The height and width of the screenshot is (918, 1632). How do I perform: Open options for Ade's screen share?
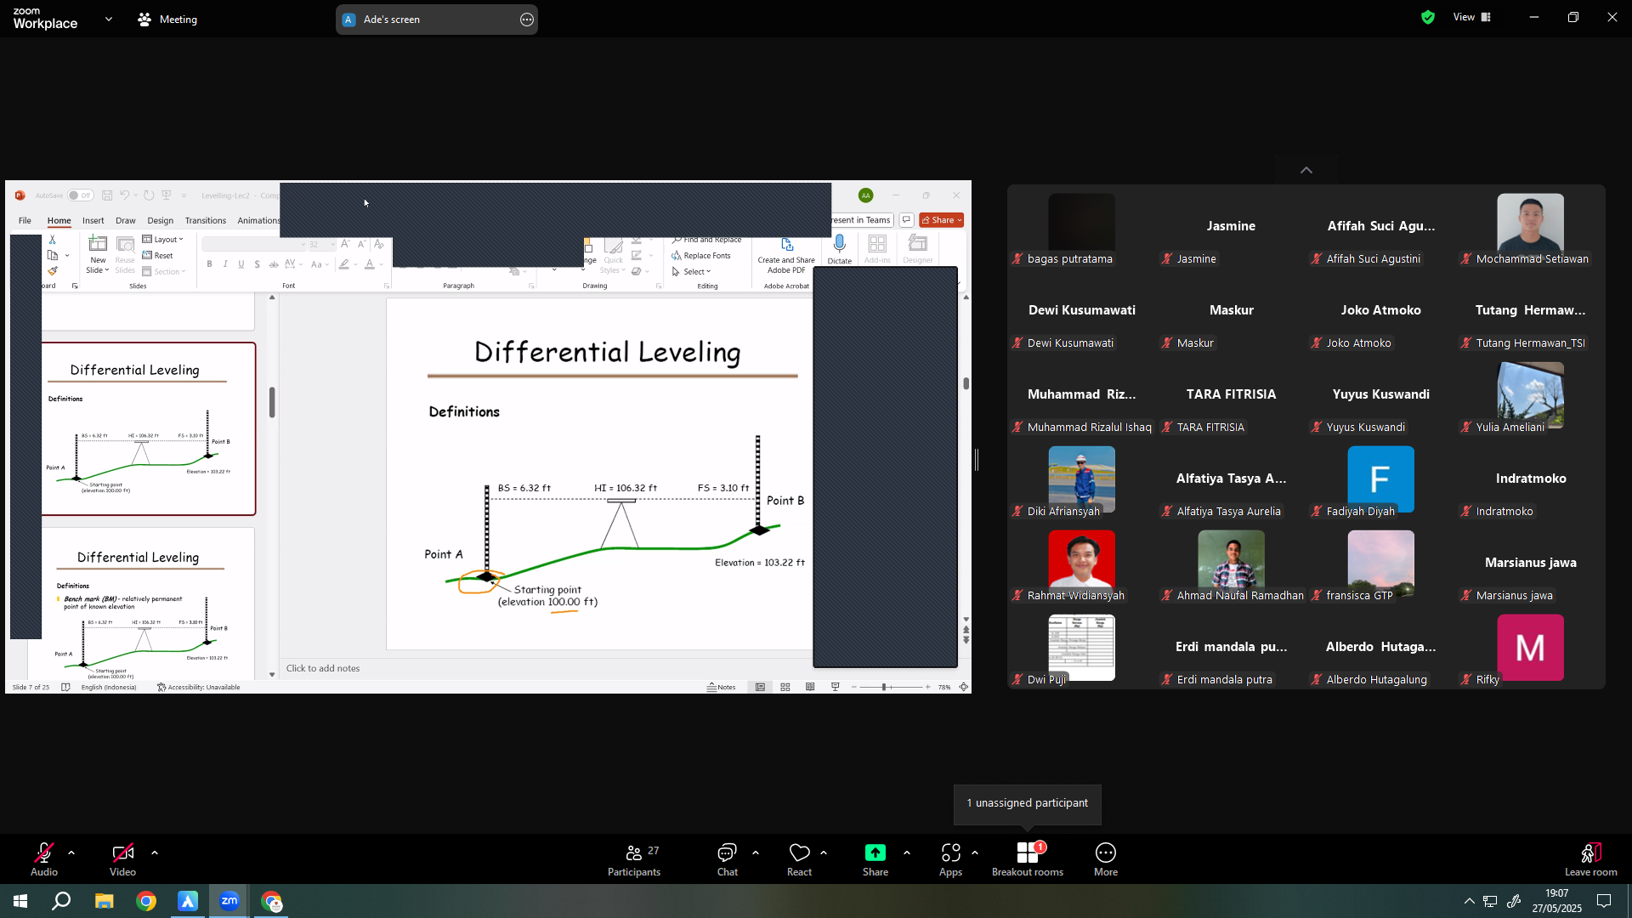[x=527, y=20]
